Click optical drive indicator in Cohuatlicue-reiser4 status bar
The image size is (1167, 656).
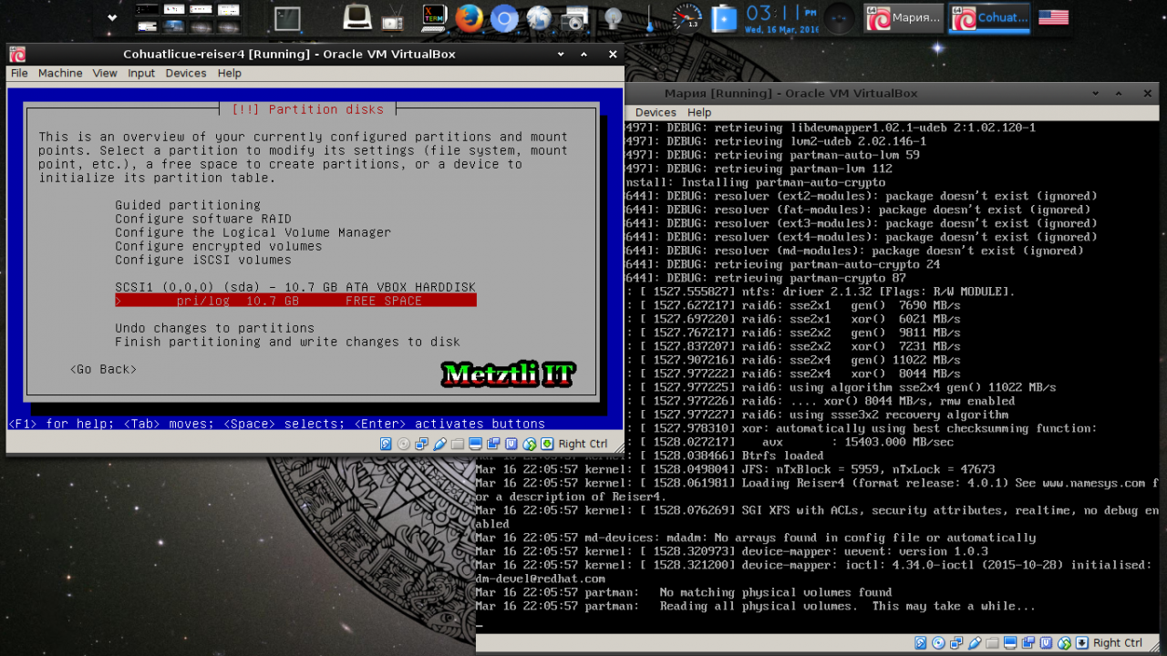coord(404,444)
